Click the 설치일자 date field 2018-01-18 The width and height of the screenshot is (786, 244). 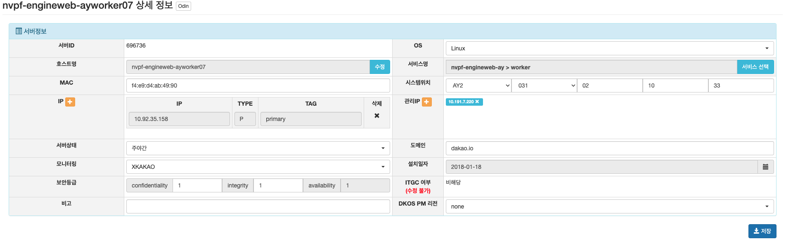(601, 167)
